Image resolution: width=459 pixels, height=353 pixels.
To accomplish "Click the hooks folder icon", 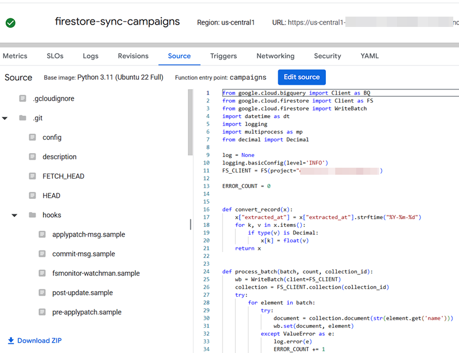I will point(32,215).
